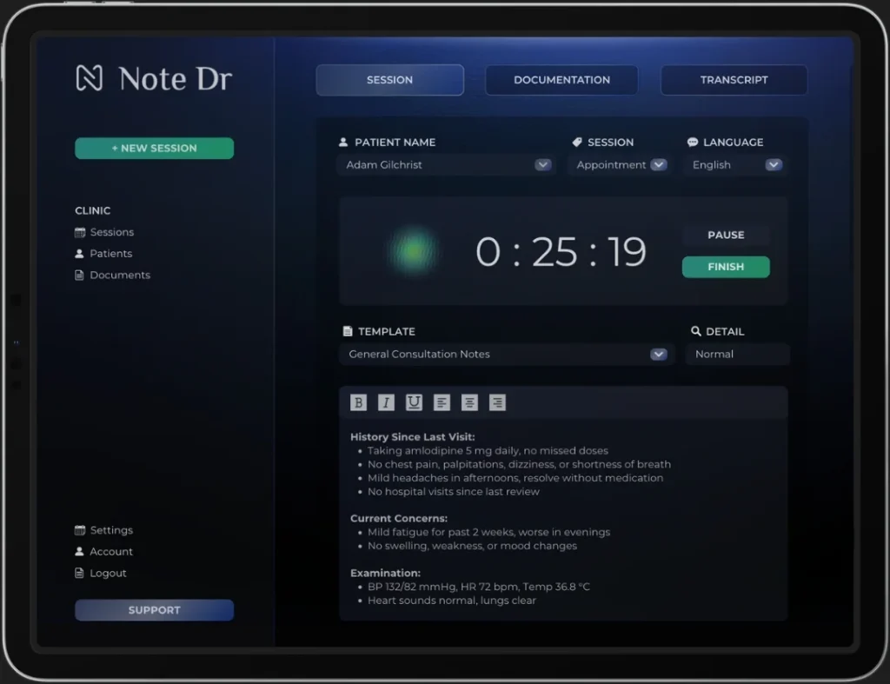The width and height of the screenshot is (890, 684).
Task: Align note text to the left
Action: pos(442,402)
